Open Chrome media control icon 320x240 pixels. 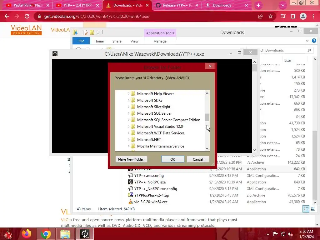coord(283,16)
